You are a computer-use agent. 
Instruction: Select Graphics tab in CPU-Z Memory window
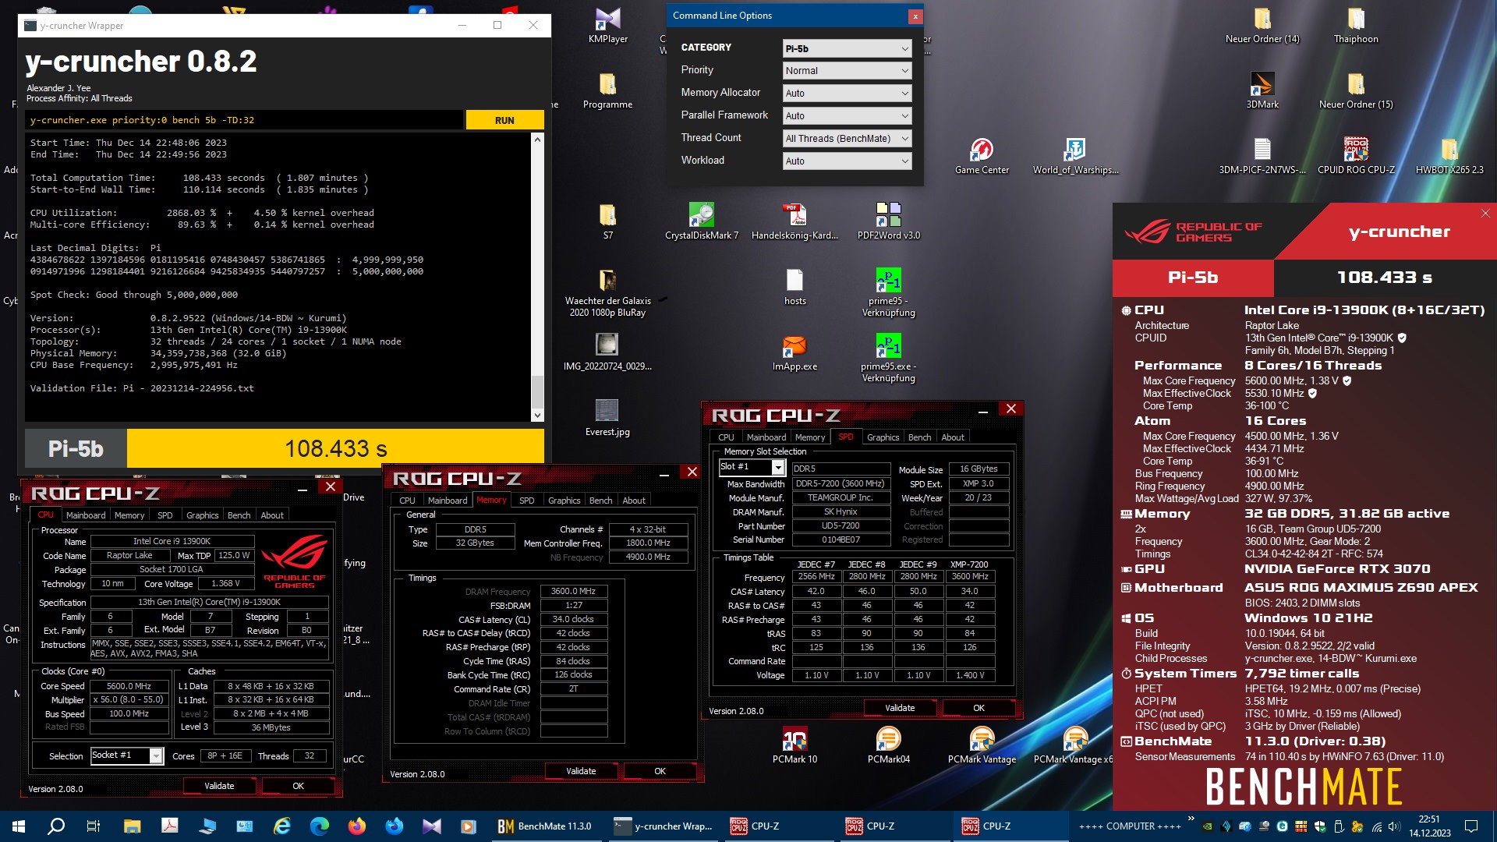564,501
